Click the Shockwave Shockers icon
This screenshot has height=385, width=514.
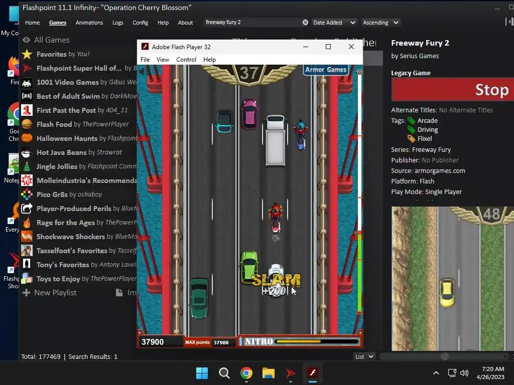click(27, 237)
